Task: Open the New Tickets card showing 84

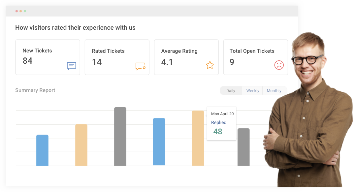Action: pyautogui.click(x=48, y=57)
